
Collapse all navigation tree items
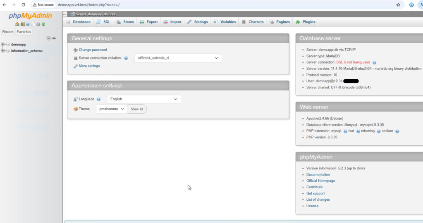[x=48, y=38]
